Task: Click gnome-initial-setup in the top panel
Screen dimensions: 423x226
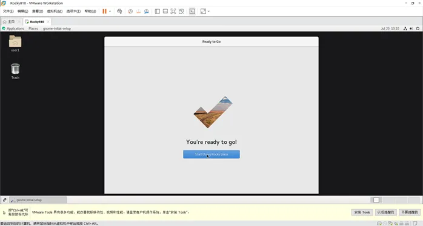Action: [x=57, y=28]
